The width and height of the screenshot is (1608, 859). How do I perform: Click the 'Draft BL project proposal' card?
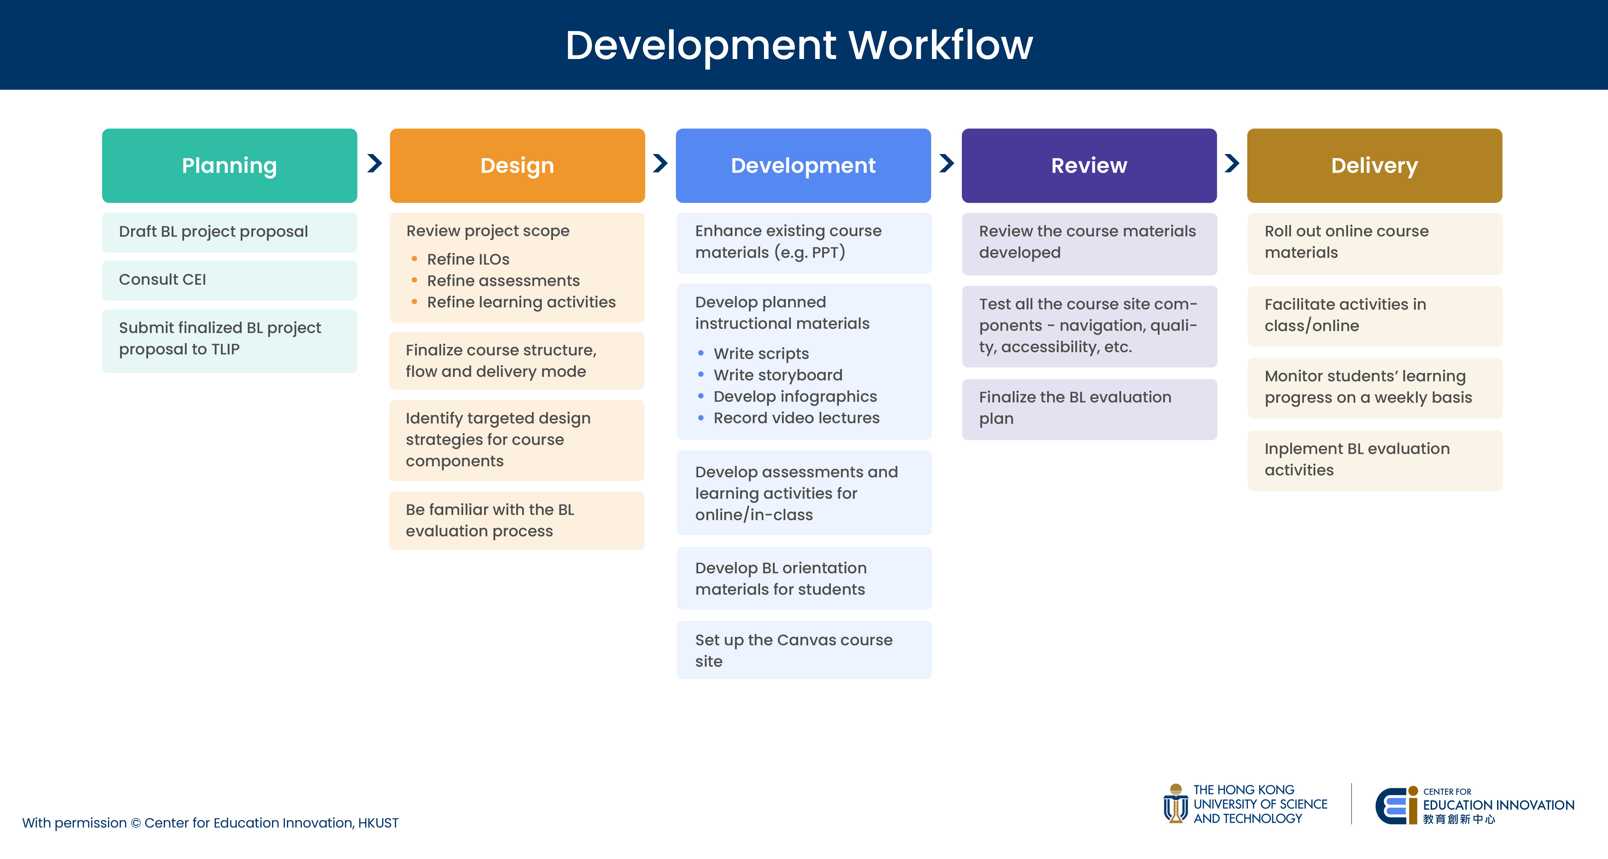(x=230, y=233)
